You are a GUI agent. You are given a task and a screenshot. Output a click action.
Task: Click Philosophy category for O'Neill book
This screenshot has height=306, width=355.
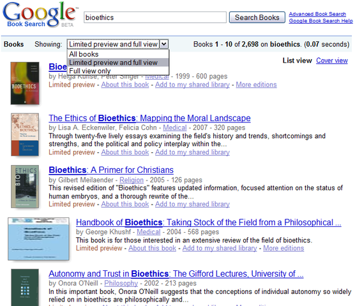click(x=121, y=283)
